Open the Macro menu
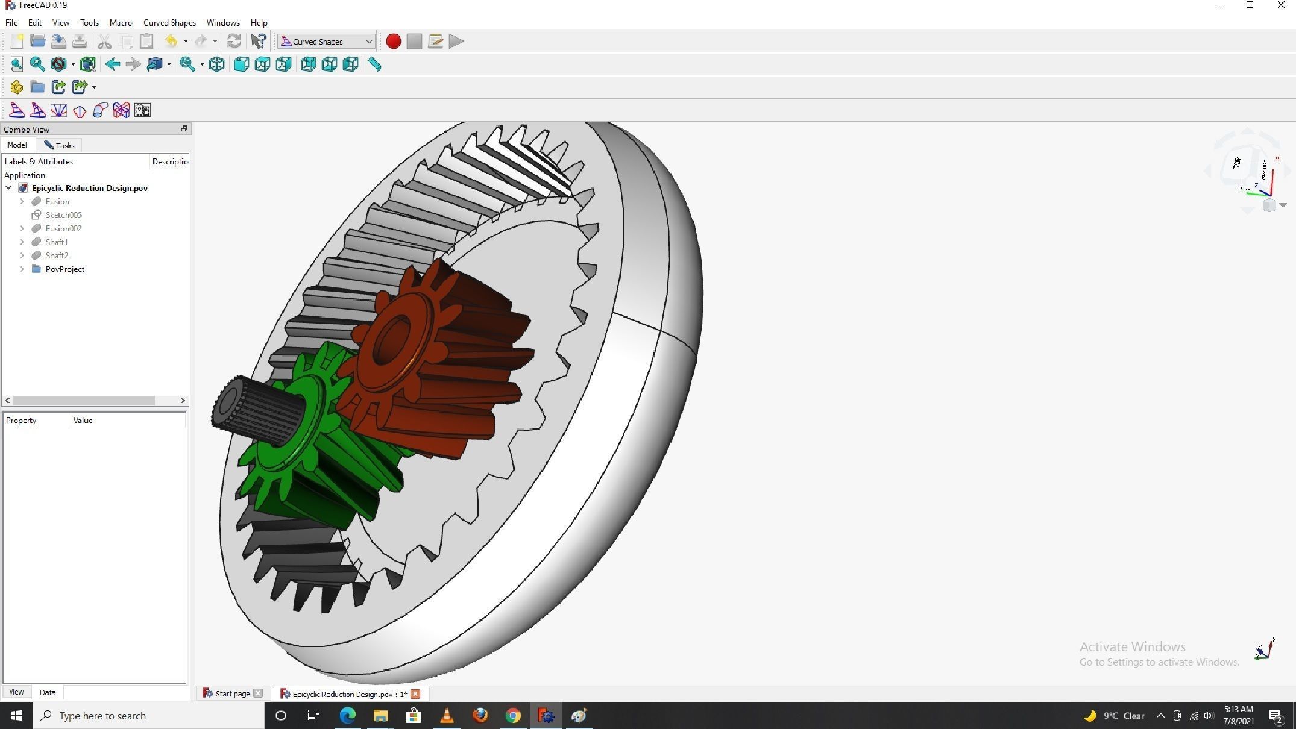Image resolution: width=1296 pixels, height=729 pixels. pos(121,23)
